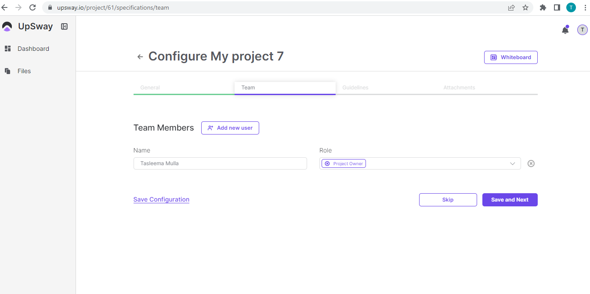Bookmark this page with the star icon
The width and height of the screenshot is (590, 294).
pyautogui.click(x=525, y=7)
